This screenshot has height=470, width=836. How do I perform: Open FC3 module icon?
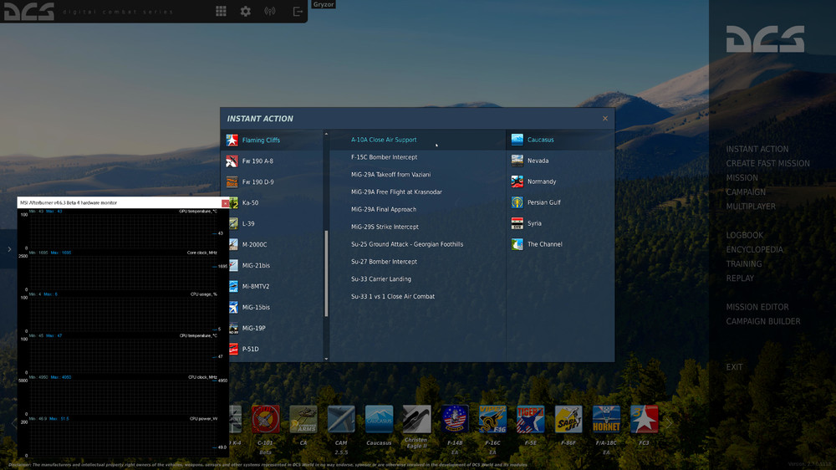coord(644,419)
